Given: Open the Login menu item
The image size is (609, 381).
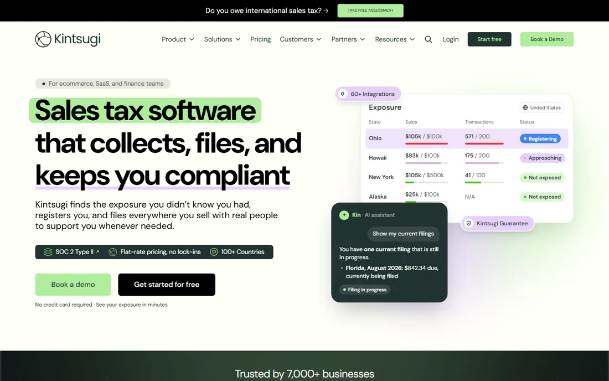Looking at the screenshot, I should pos(451,39).
